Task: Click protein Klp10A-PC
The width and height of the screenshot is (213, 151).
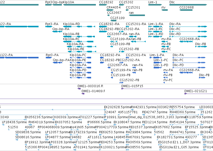Action: click(x=80, y=58)
